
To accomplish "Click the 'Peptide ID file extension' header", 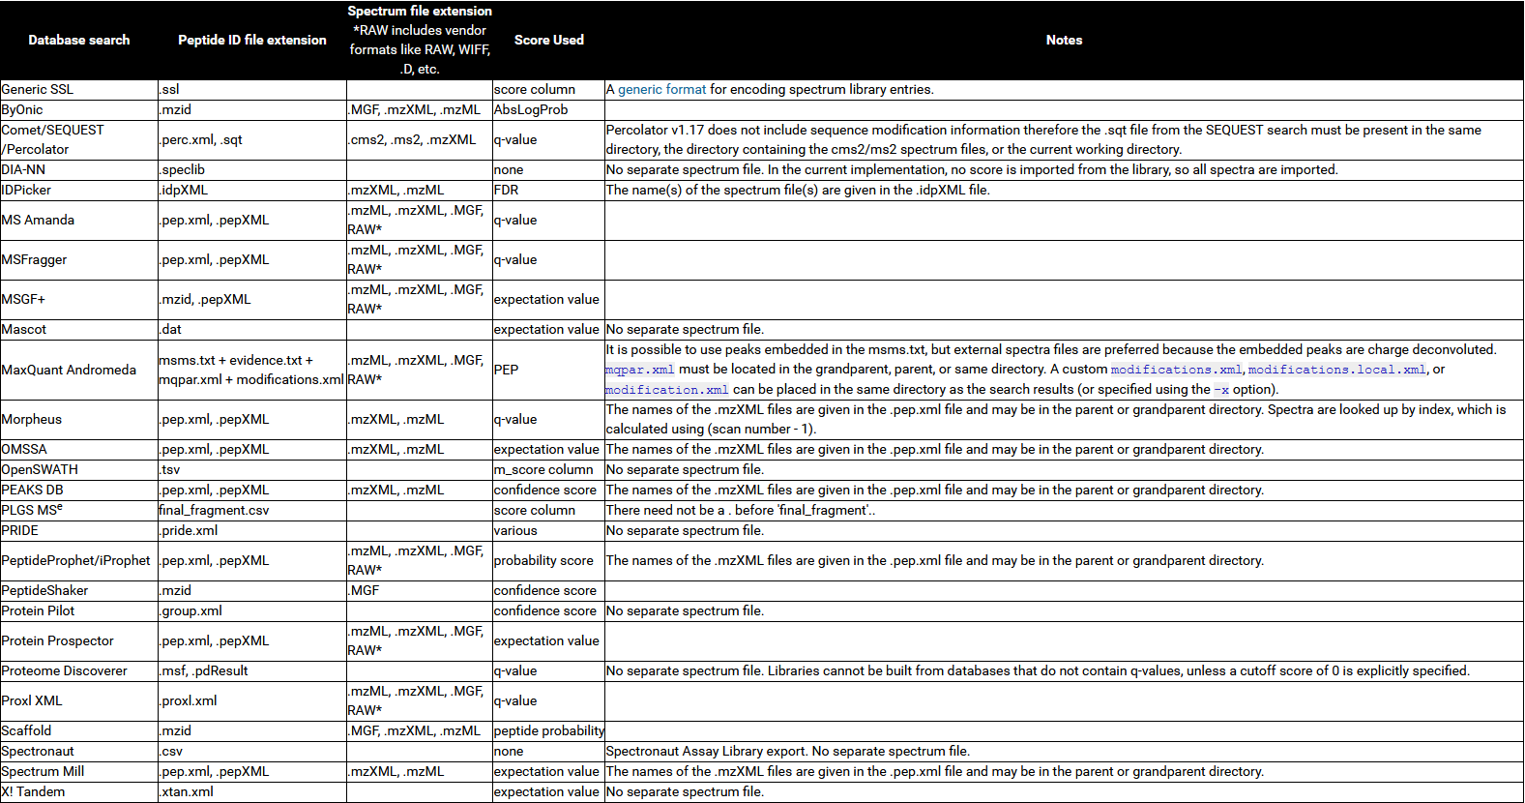I will [252, 40].
